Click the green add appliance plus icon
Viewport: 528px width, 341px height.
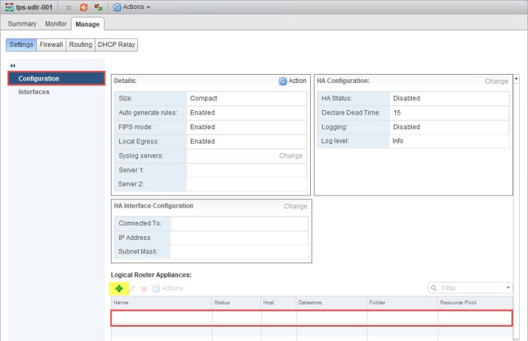tap(119, 288)
